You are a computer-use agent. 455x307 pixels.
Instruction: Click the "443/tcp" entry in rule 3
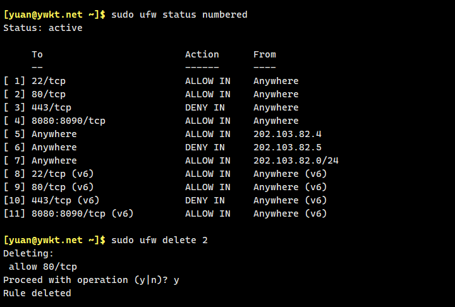51,107
